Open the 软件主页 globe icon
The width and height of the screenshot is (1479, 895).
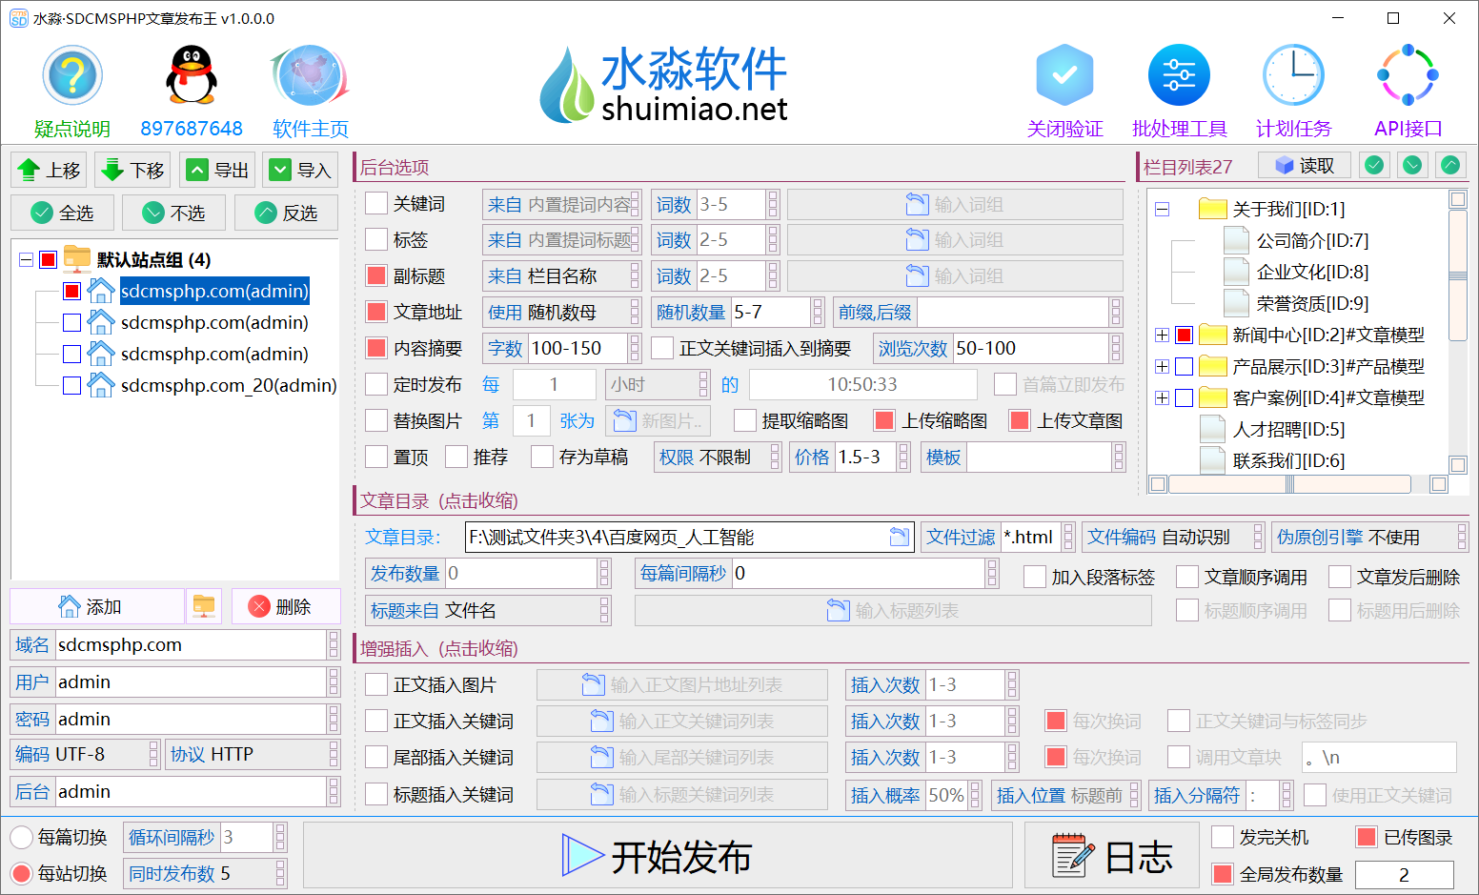point(311,75)
